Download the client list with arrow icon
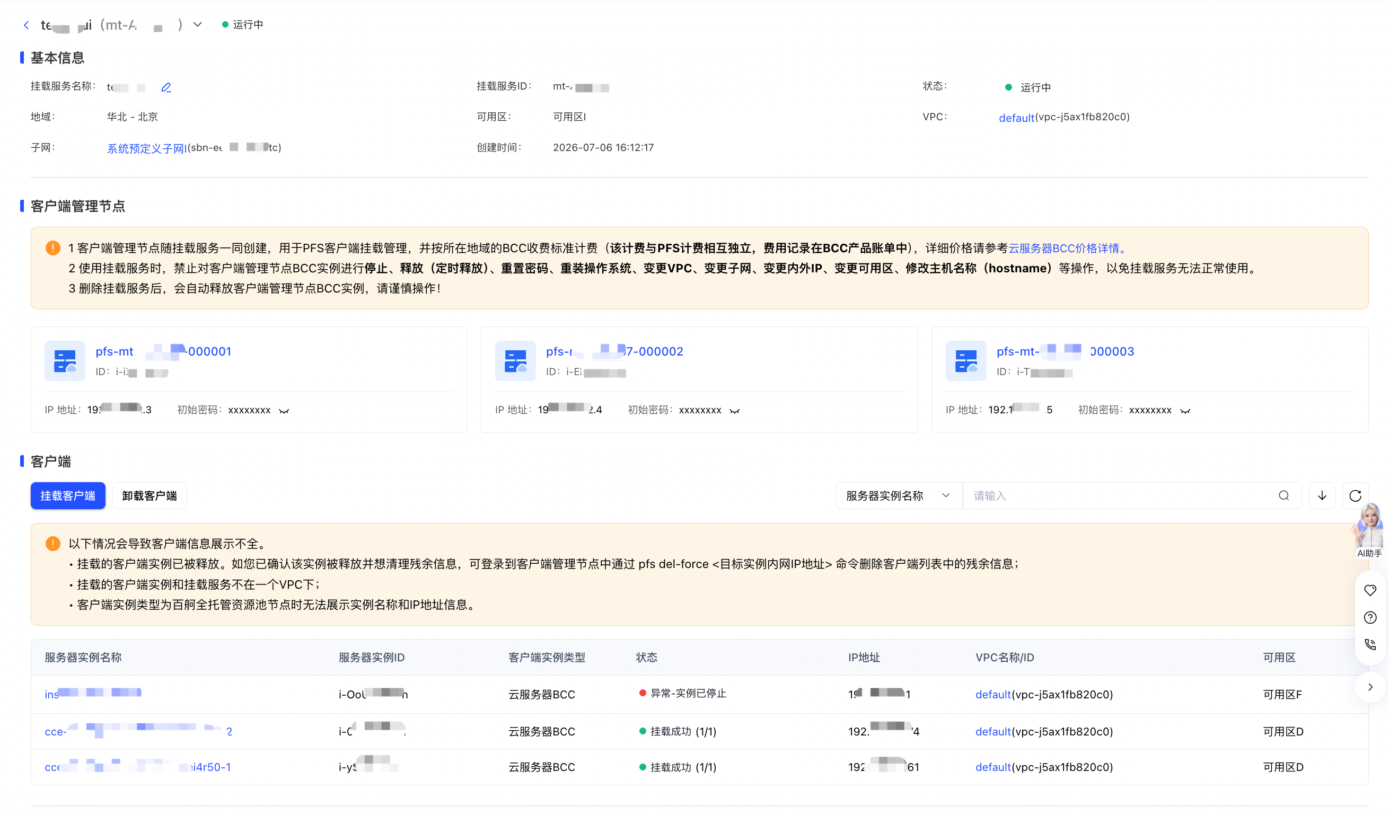Image resolution: width=1389 pixels, height=816 pixels. [1322, 495]
